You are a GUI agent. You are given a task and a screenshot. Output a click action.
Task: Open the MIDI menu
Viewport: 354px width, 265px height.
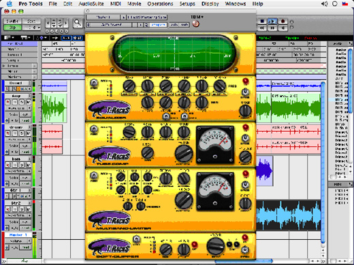click(x=116, y=3)
